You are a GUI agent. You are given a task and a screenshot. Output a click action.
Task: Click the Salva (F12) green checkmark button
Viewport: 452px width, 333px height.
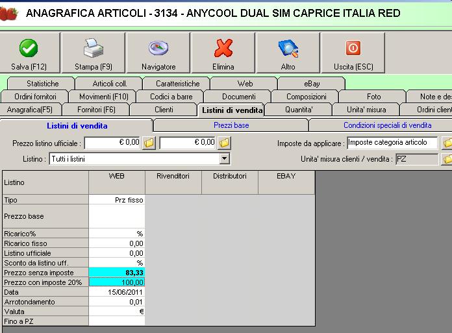click(29, 53)
